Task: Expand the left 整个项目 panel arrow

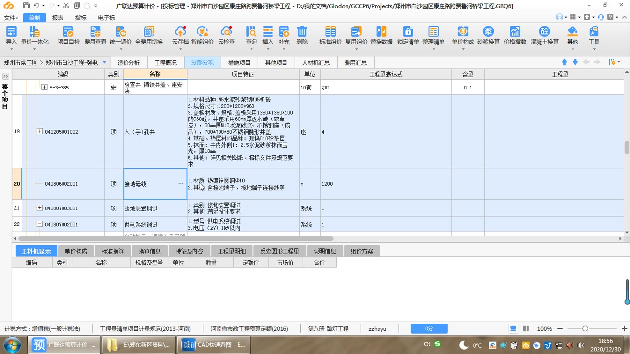Action: point(5,76)
